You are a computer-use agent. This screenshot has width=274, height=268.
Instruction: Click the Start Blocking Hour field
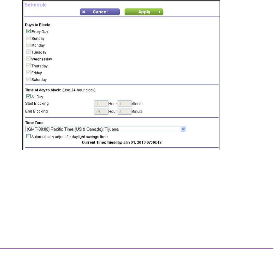click(101, 104)
